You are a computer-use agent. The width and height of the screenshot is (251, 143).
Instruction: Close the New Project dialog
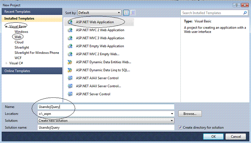click(x=245, y=5)
